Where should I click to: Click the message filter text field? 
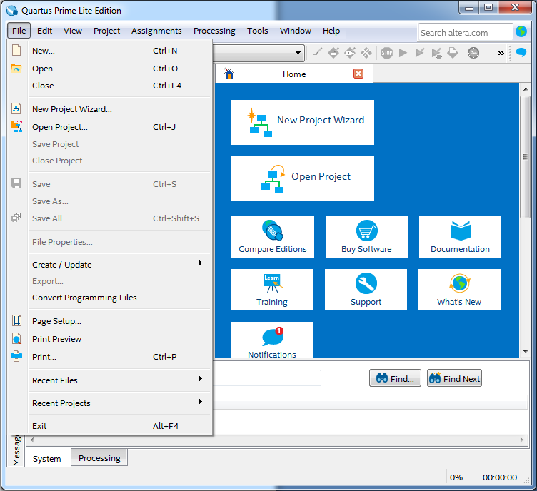pyautogui.click(x=267, y=378)
